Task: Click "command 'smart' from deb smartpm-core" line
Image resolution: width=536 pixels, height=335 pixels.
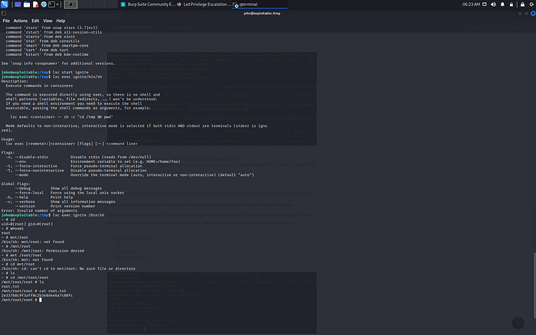Action: [x=47, y=45]
